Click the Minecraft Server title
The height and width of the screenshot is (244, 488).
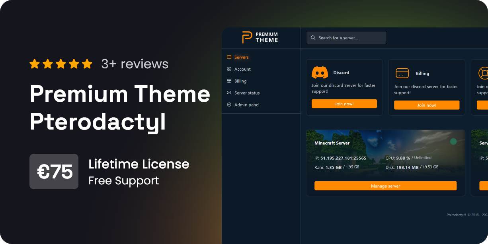coord(332,143)
